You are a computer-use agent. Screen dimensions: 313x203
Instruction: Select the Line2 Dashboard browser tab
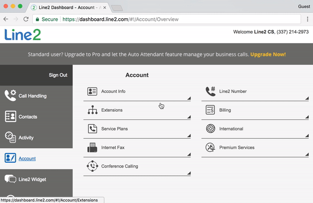(x=68, y=8)
